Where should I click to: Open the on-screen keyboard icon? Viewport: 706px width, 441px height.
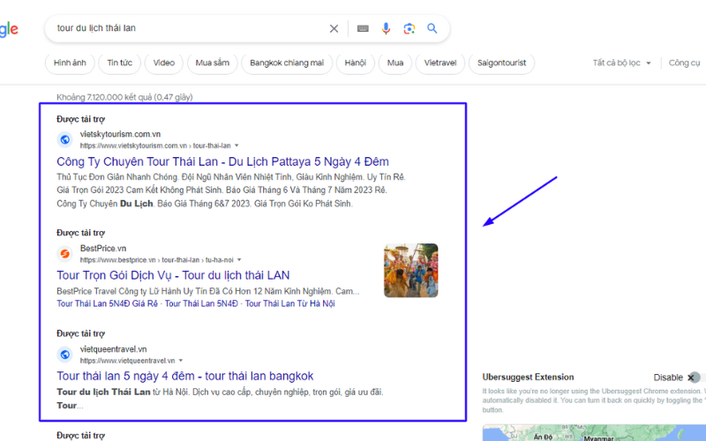coord(363,29)
